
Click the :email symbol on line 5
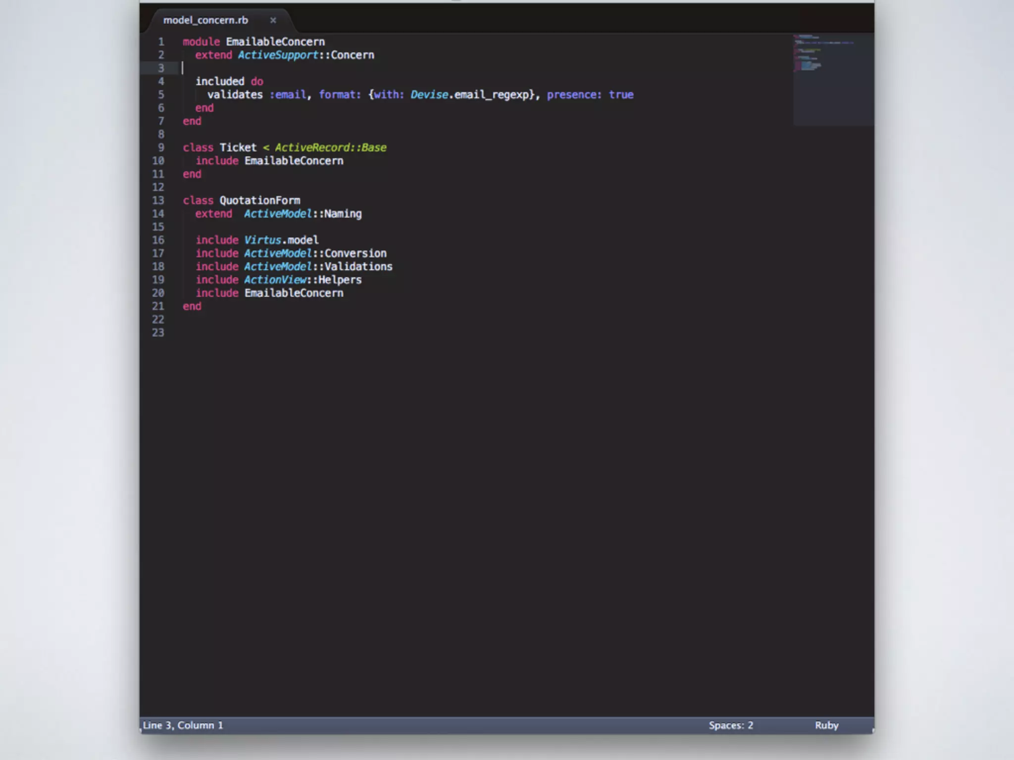click(x=288, y=95)
